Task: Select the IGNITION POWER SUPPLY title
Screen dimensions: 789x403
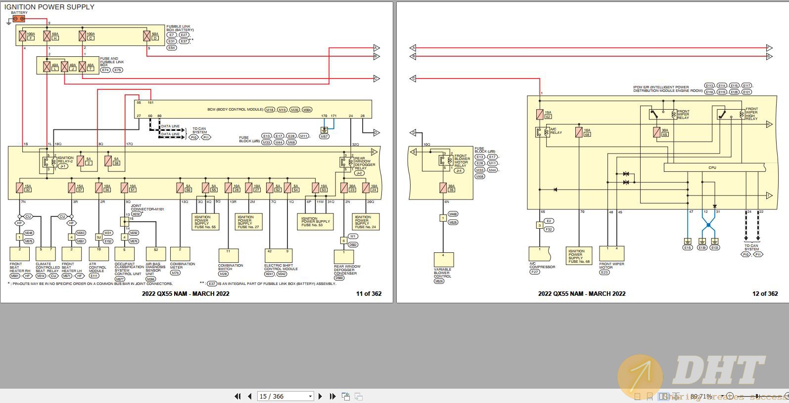Action: pyautogui.click(x=49, y=7)
